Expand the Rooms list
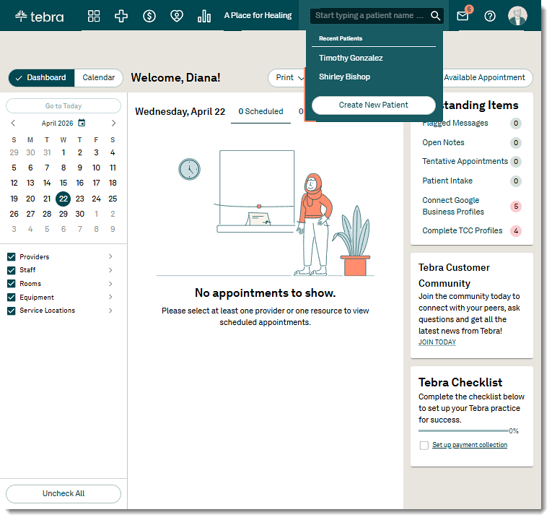This screenshot has width=552, height=520. coord(110,284)
